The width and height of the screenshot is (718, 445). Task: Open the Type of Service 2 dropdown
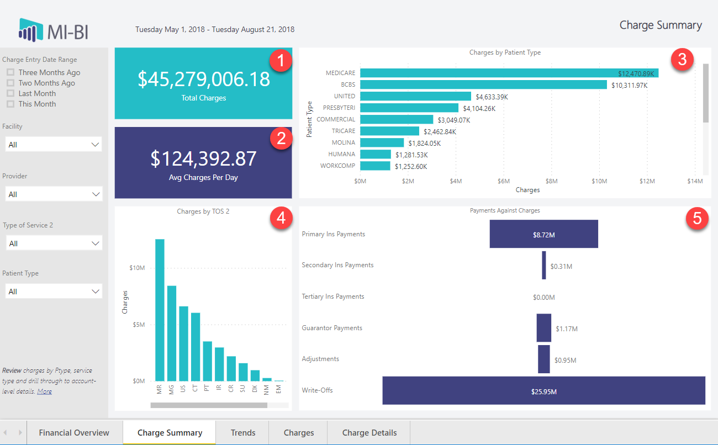[x=54, y=243]
